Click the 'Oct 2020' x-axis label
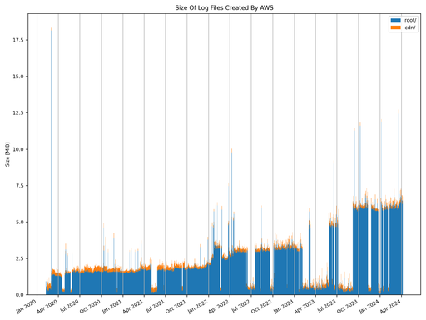 pos(91,306)
